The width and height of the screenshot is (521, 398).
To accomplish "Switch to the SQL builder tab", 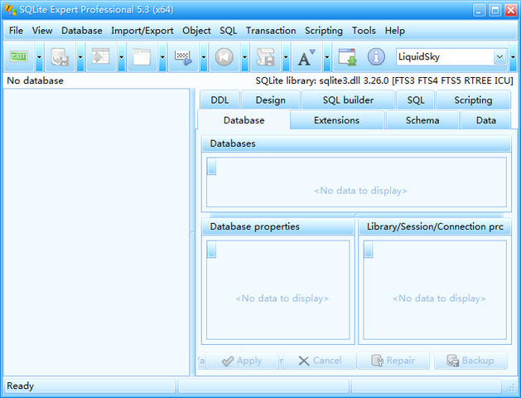I will click(348, 100).
